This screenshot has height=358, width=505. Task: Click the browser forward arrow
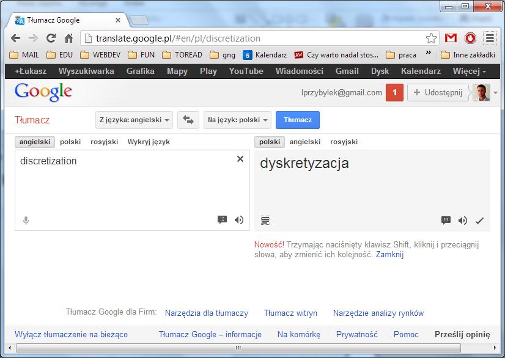pos(33,38)
